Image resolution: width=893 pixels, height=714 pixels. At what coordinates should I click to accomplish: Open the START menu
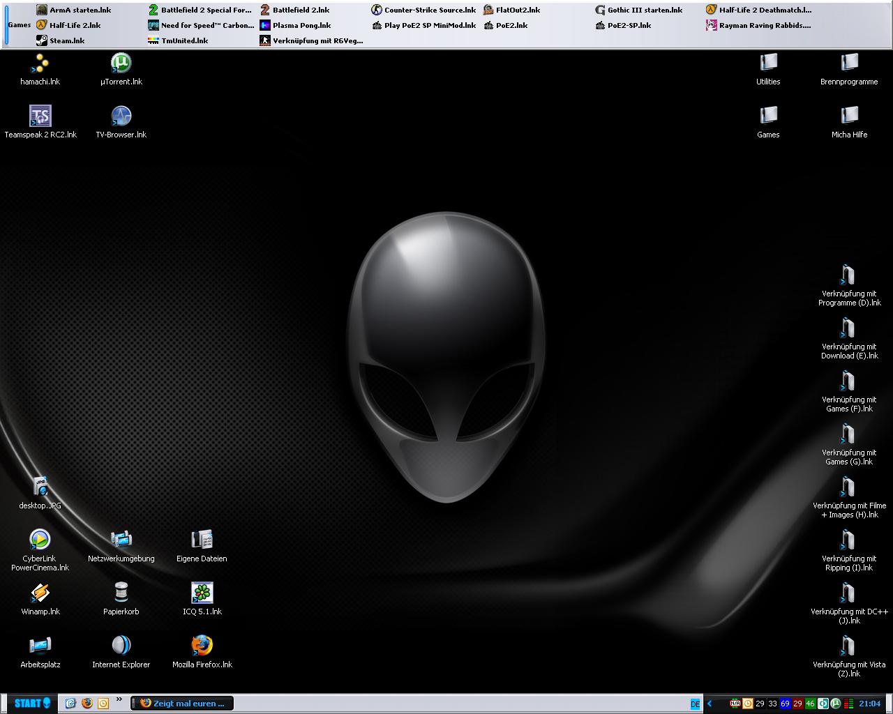coord(32,703)
